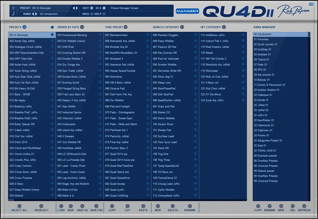Favorite star for 113 VeloBrass JoRo
Image resolution: width=318 pixels, height=219 pixels.
click(x=243, y=35)
